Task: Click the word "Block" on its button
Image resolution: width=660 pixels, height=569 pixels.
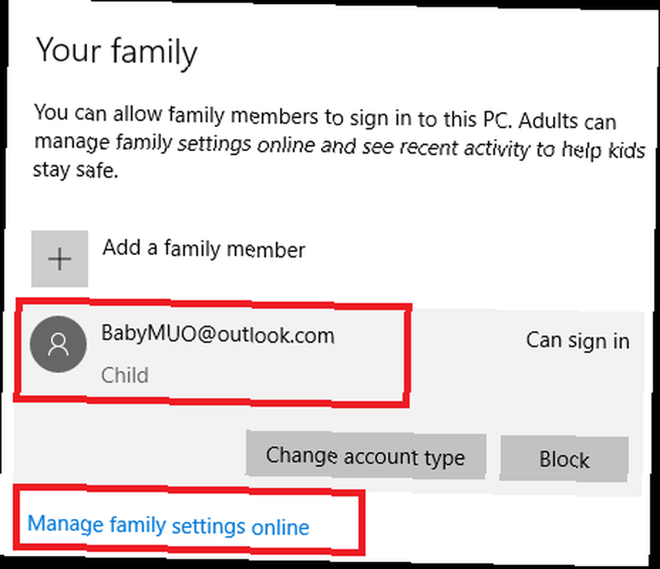Action: click(564, 459)
